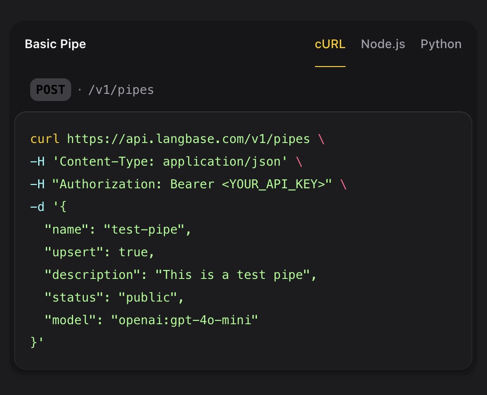Viewport: 487px width, 395px height.
Task: Click the active tab underline indicator
Action: 330,67
